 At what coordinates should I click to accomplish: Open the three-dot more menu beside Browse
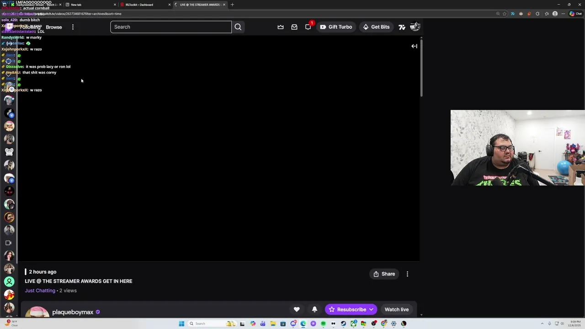[73, 27]
